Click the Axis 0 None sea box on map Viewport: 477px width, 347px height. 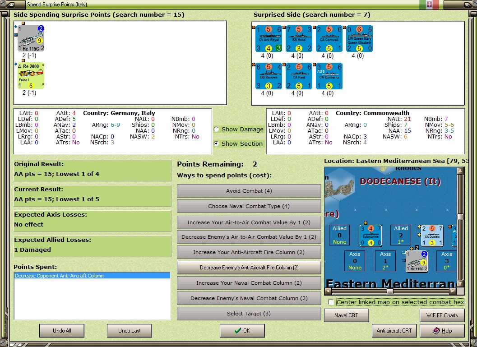click(355, 261)
